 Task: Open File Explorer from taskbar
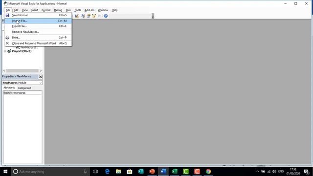118,172
